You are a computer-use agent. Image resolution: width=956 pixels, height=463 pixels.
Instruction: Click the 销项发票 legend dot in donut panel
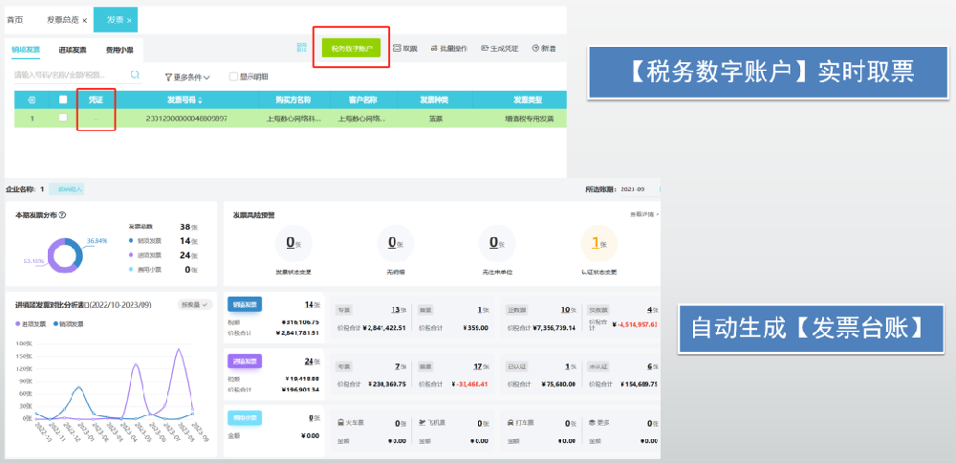click(x=130, y=241)
